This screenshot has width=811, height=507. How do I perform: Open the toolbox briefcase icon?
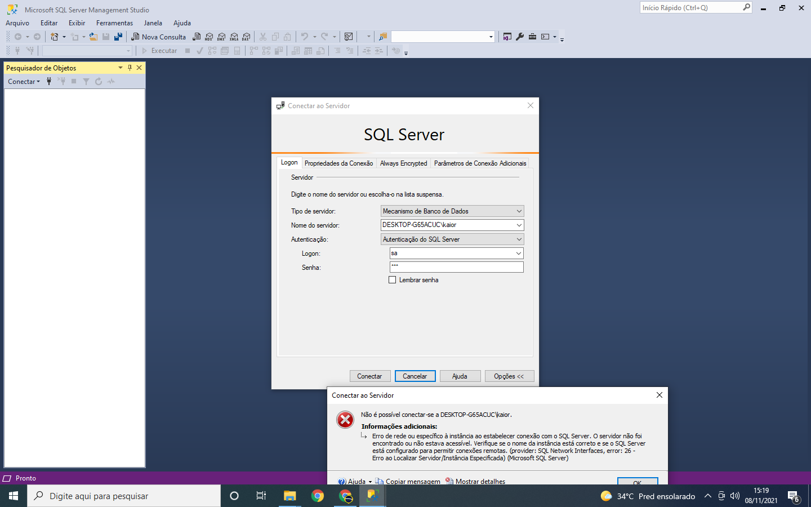[x=532, y=37]
